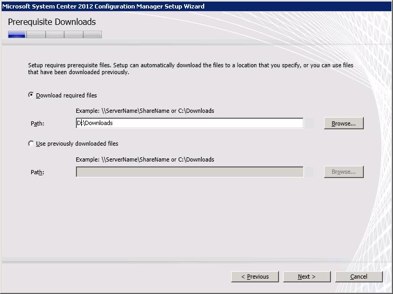Click the small status square beside the disabled path field

click(309, 172)
